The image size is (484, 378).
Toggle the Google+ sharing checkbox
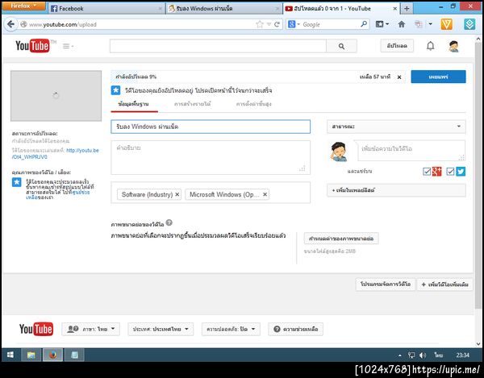pos(427,172)
